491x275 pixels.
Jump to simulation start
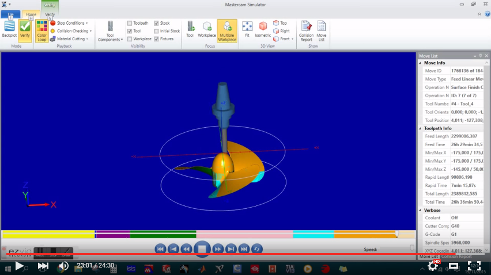click(160, 249)
